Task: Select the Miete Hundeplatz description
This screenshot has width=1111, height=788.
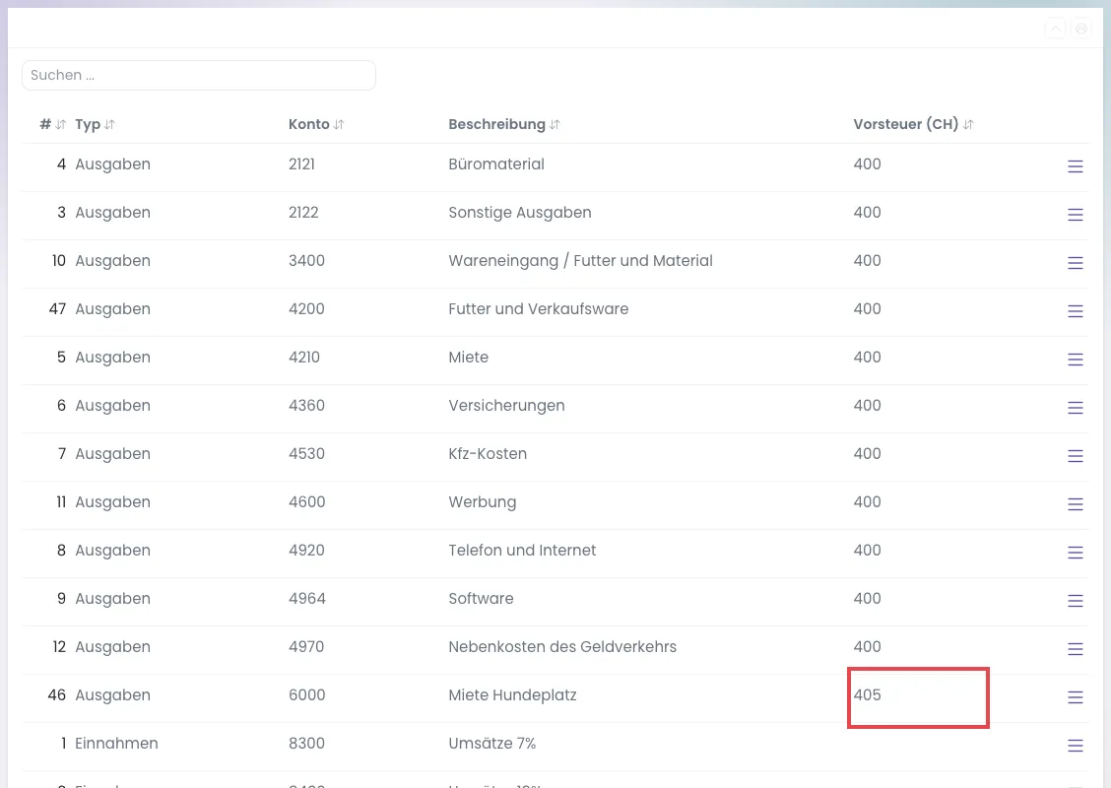Action: 512,694
